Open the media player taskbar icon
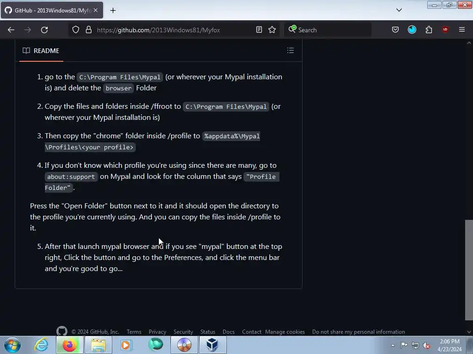The image size is (473, 354). (127, 345)
